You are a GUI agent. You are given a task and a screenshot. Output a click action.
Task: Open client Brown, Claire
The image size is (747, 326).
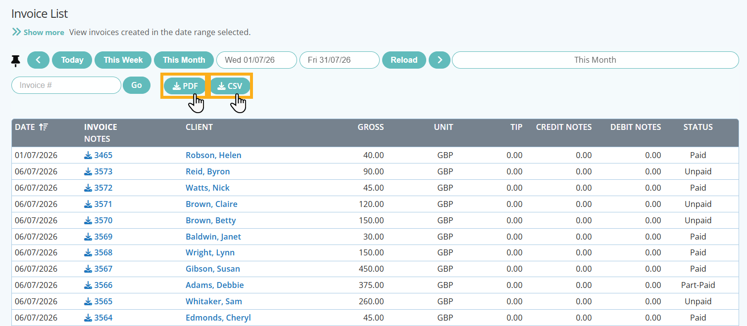[x=211, y=204]
